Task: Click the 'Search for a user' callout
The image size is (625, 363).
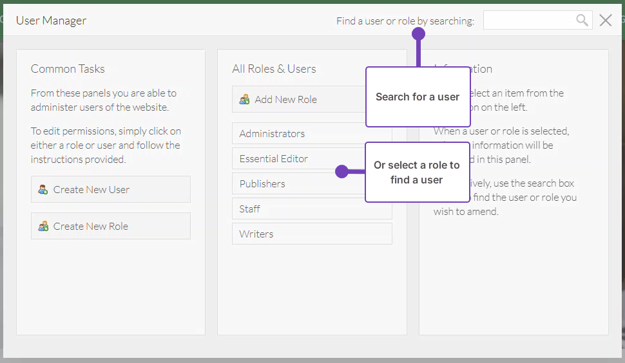Action: pos(418,97)
